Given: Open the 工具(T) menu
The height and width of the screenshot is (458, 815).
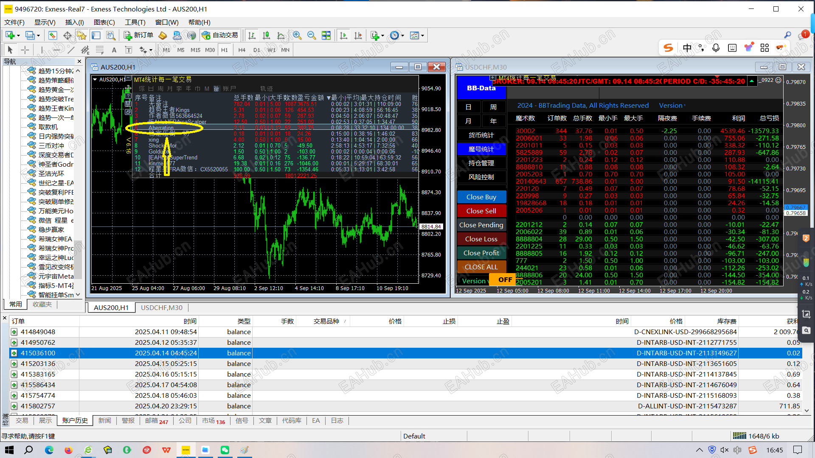Looking at the screenshot, I should point(135,22).
